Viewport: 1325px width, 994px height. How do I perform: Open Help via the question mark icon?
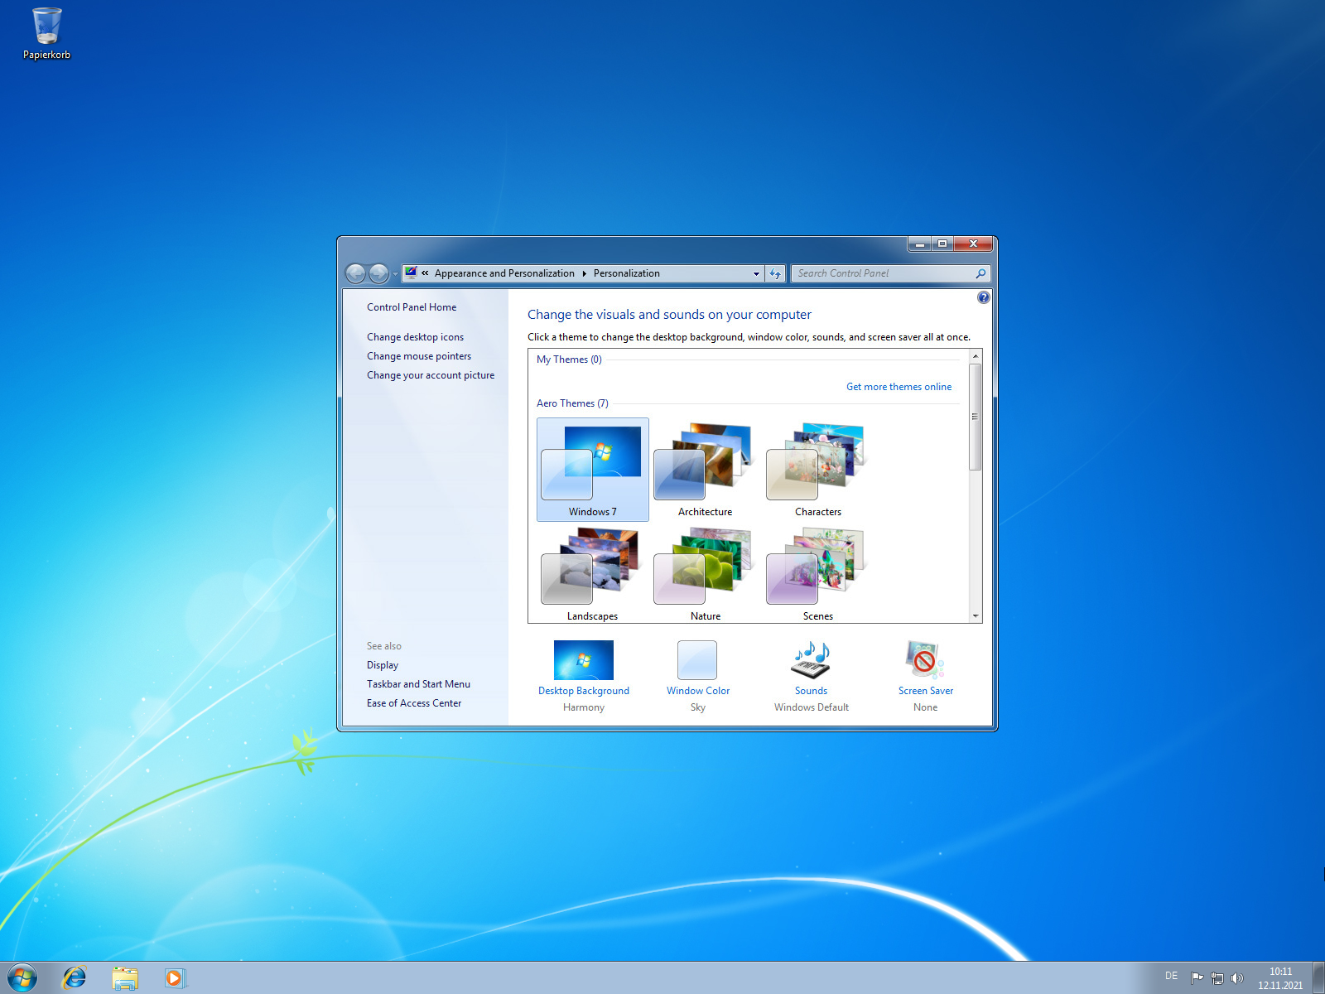coord(983,297)
